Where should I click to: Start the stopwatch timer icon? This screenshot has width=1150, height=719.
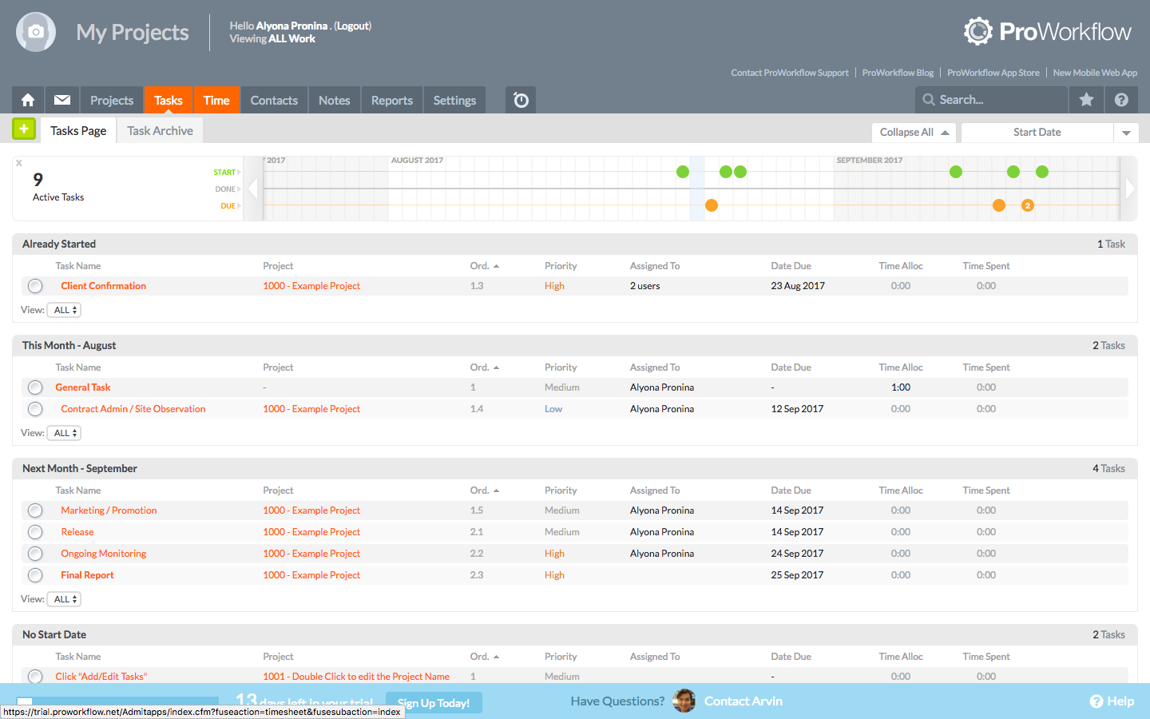[520, 100]
